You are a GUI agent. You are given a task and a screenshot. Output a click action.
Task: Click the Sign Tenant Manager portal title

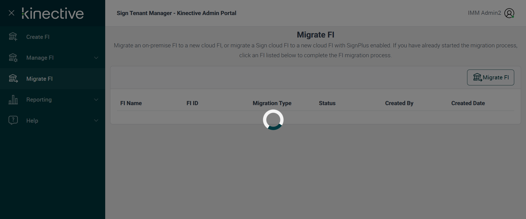(x=176, y=13)
